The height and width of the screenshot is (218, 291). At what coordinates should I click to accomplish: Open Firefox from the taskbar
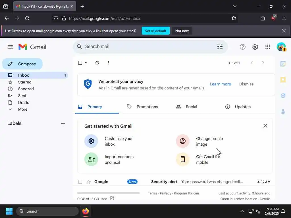[x=86, y=211]
